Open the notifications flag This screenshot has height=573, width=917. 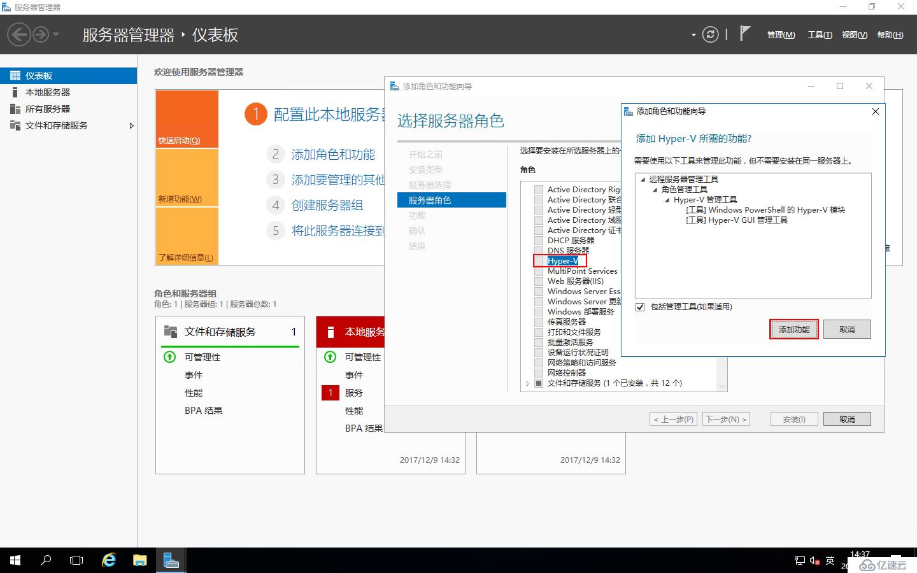coord(744,33)
